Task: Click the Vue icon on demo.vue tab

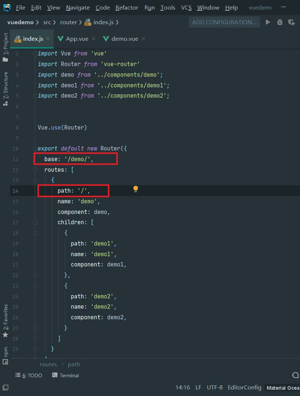Action: pyautogui.click(x=106, y=39)
